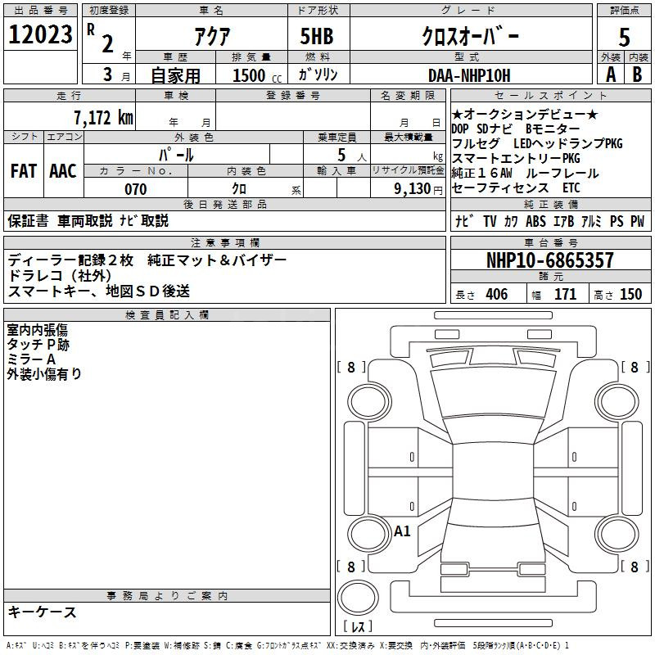Select fuel type ガソリン
Screen dimensions: 655x655
[318, 75]
